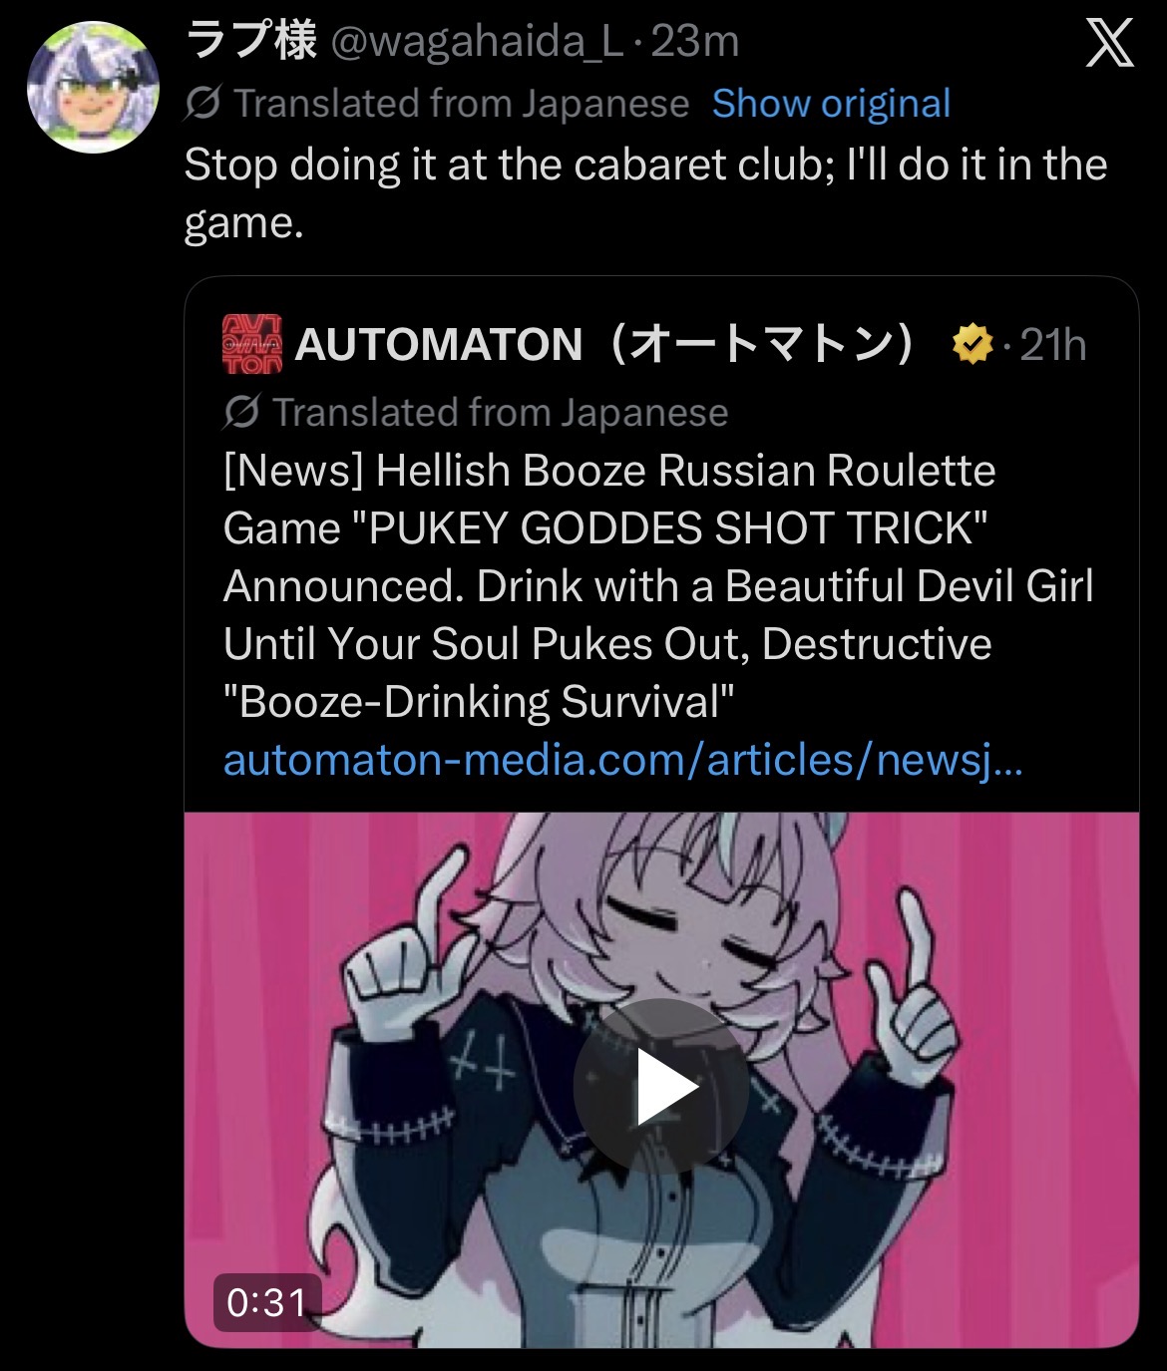Image resolution: width=1167 pixels, height=1371 pixels.
Task: Play the quoted post video
Action: pyautogui.click(x=661, y=1086)
